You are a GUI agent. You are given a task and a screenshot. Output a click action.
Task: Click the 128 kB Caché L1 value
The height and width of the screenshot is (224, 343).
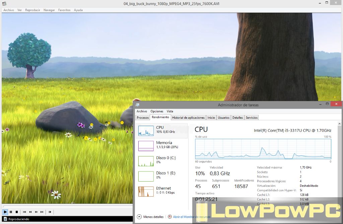click(304, 195)
